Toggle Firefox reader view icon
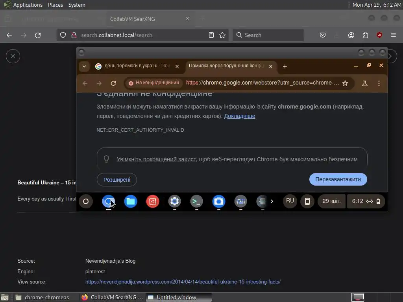The image size is (403, 302). (x=211, y=35)
